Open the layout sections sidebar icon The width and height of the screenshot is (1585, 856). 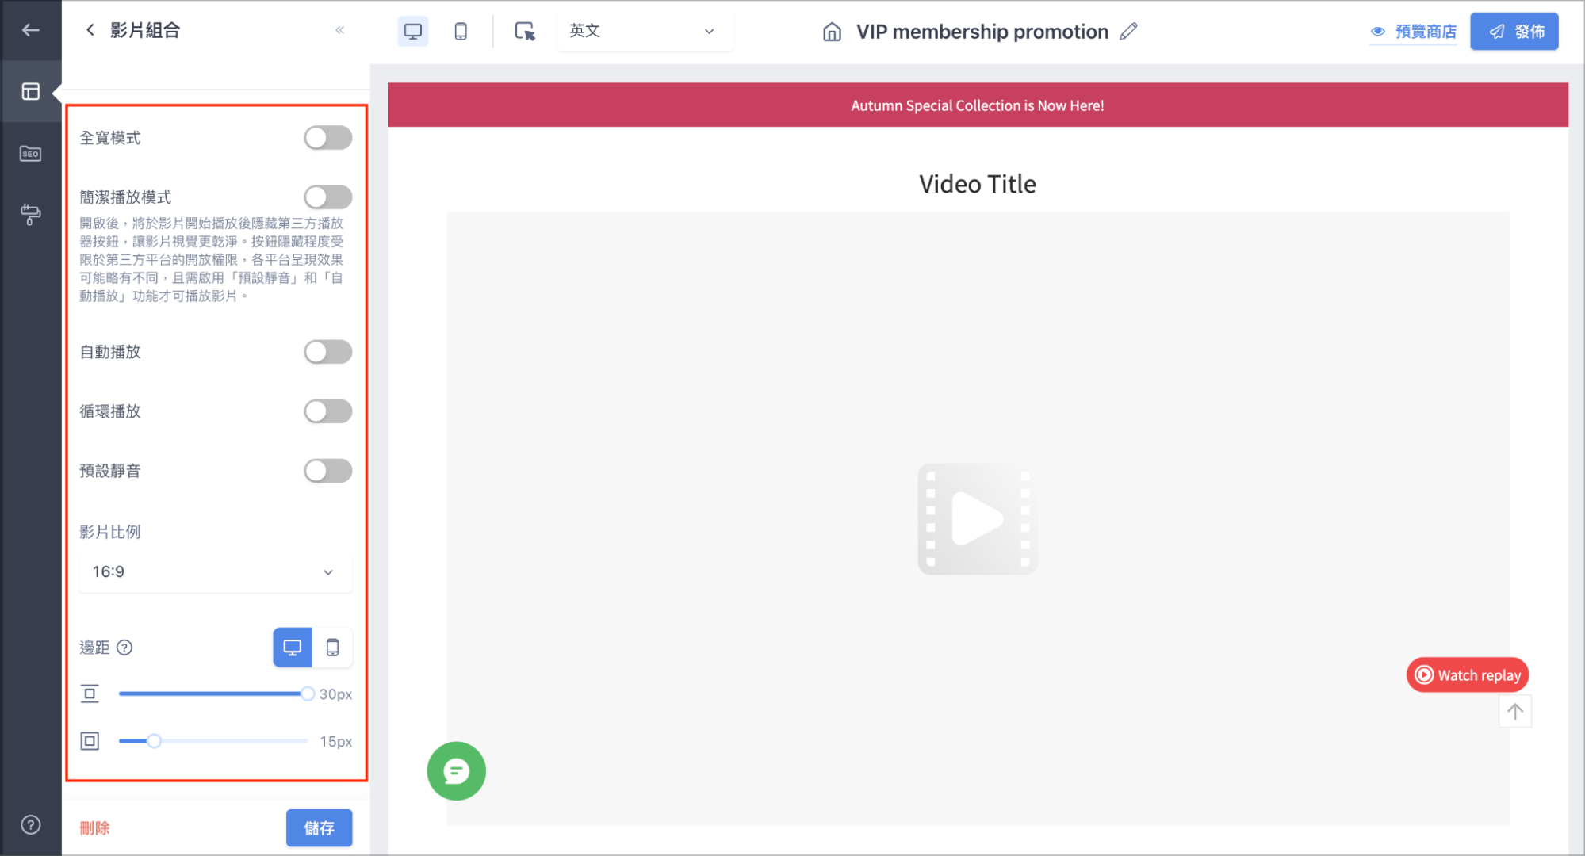pos(30,91)
